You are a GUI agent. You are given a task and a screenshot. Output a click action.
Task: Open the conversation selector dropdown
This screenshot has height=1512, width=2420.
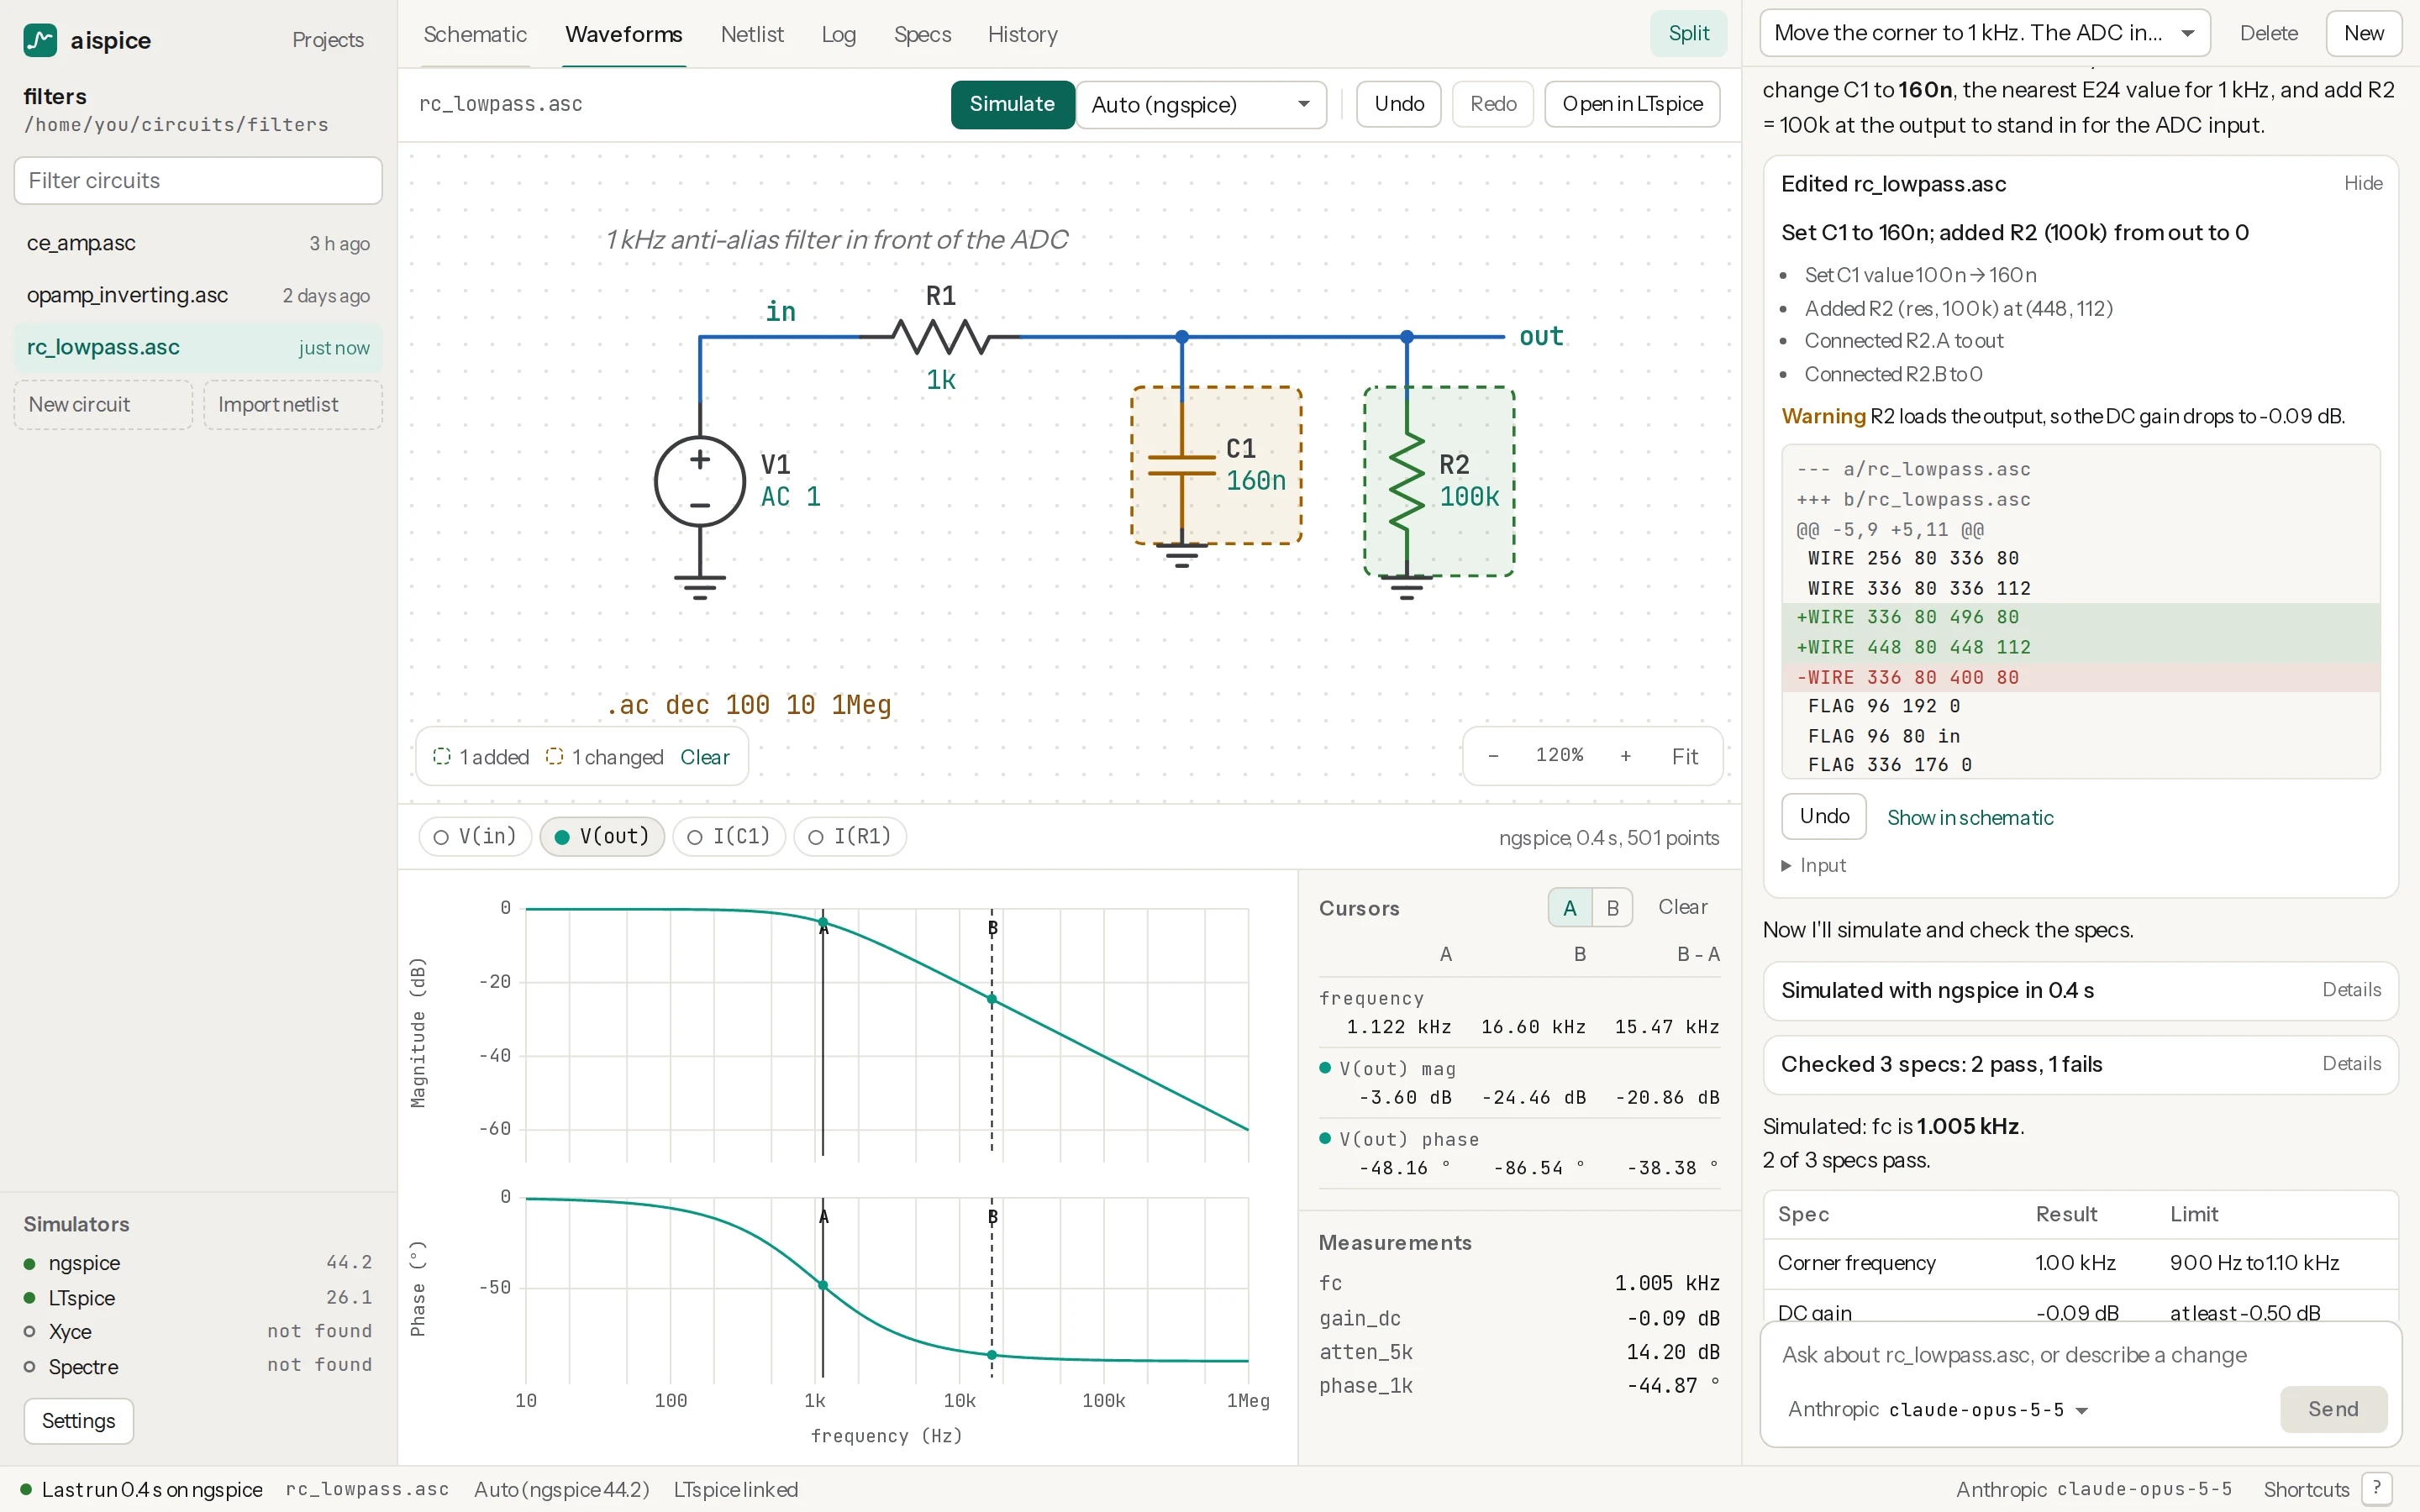(x=1984, y=33)
